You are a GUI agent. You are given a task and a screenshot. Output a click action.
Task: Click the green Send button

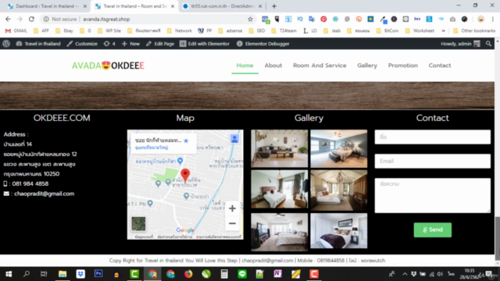[432, 229]
